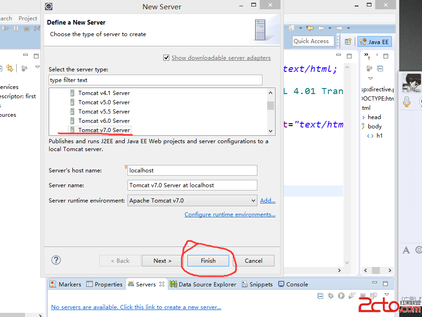Open Configure runtime environments link
Viewport: 422px width, 317px height.
coord(230,215)
